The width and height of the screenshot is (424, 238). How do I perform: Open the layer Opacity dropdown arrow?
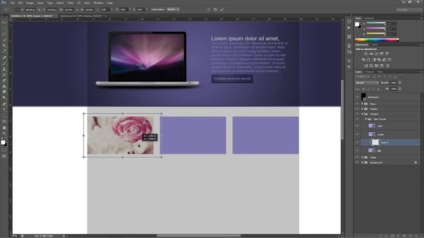(399, 83)
